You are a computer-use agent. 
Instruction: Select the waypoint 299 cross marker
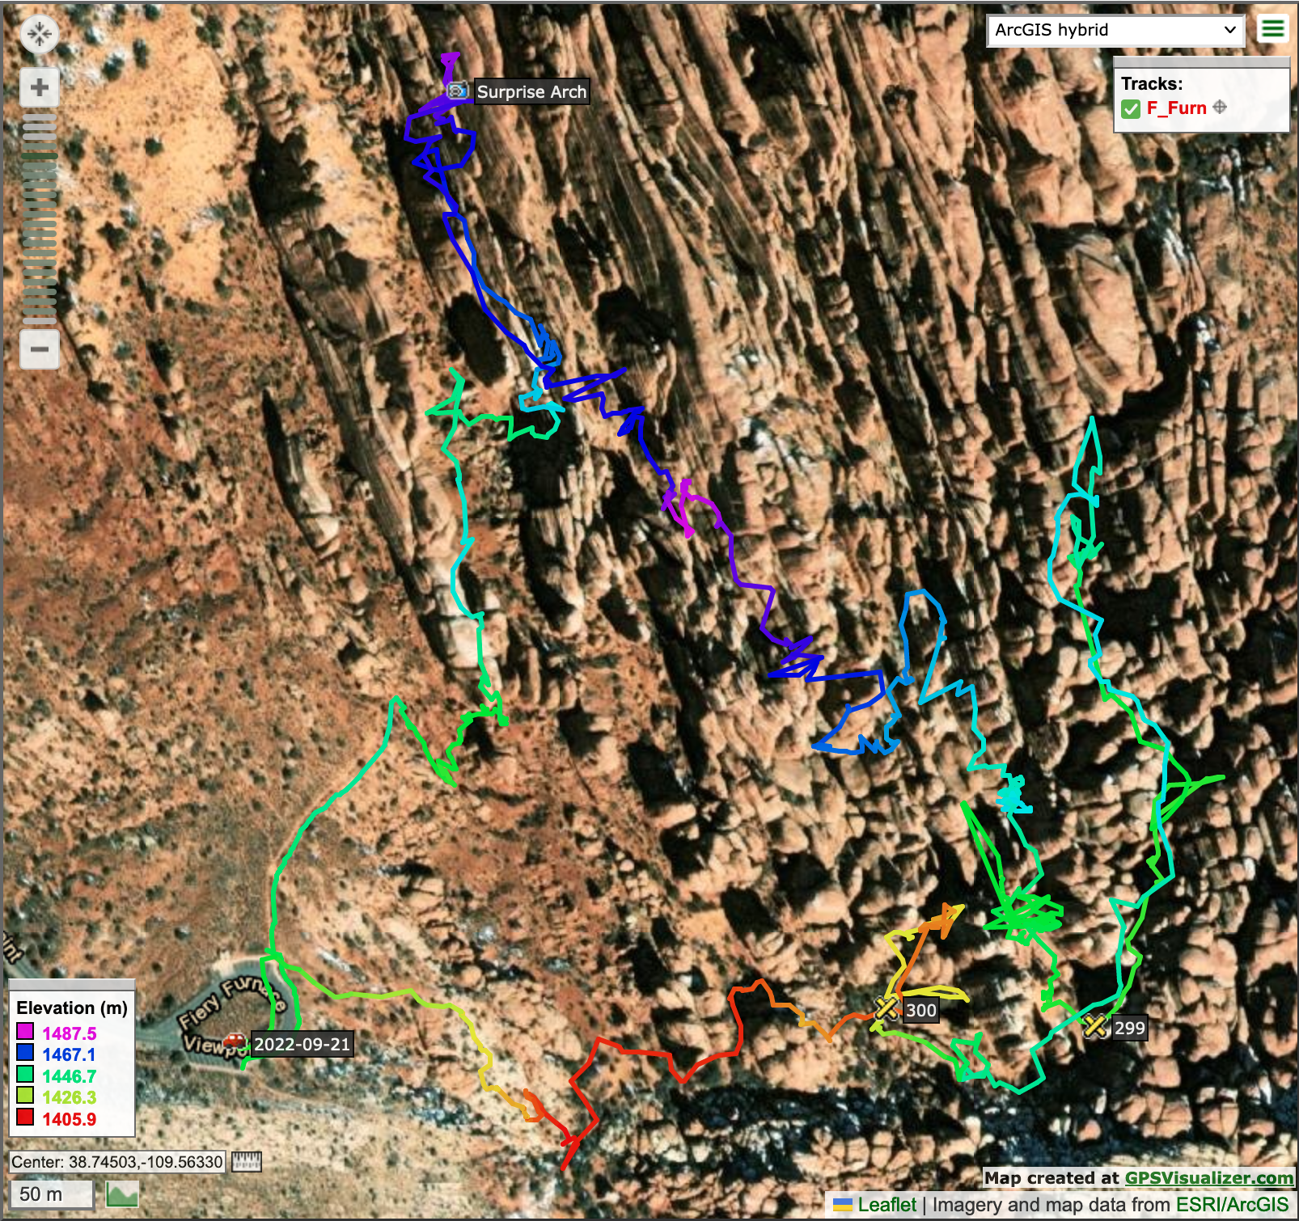pyautogui.click(x=1095, y=1026)
